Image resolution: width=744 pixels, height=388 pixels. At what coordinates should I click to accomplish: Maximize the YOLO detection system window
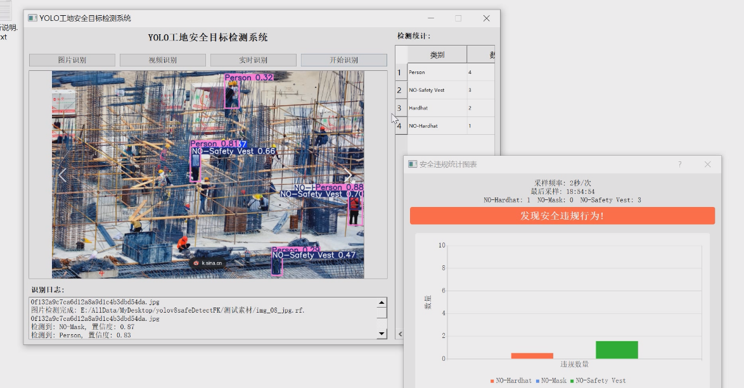coord(458,18)
